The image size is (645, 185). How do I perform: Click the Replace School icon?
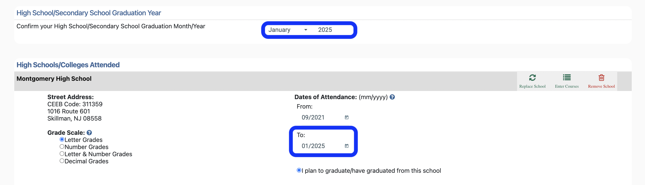532,78
